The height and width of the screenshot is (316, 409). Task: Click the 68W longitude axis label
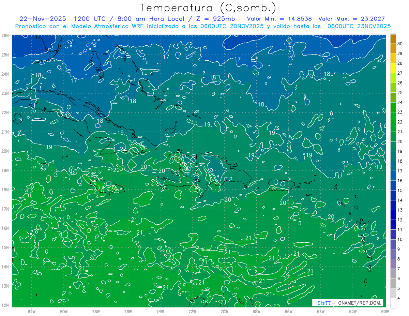coord(256,311)
